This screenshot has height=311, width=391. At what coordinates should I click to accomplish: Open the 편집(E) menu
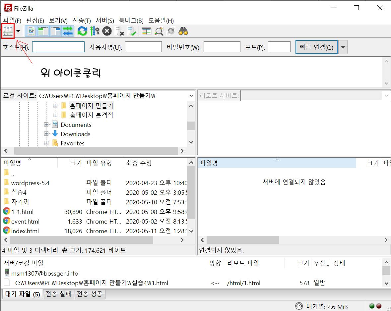click(35, 21)
